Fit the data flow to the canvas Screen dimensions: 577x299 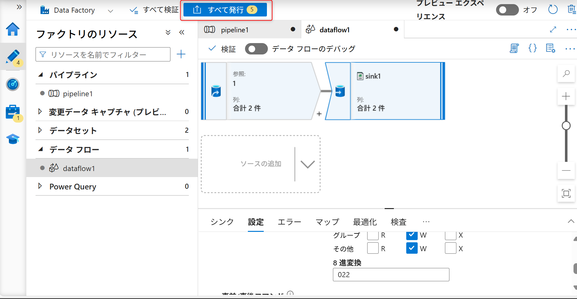point(566,193)
